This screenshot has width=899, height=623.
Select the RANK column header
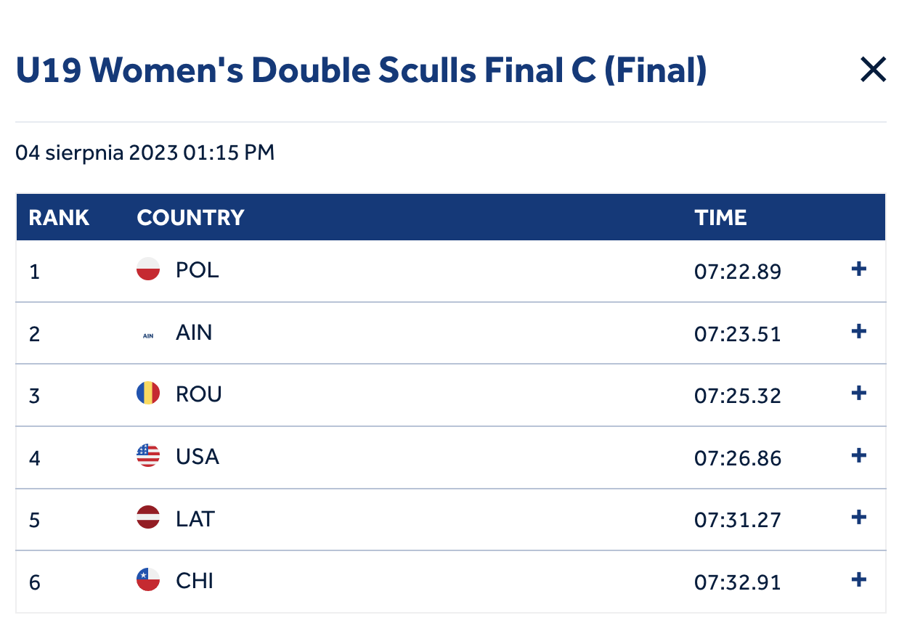tap(59, 217)
